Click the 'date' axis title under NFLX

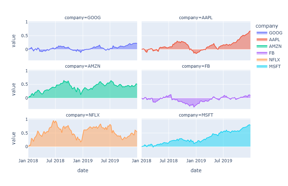(x=83, y=170)
